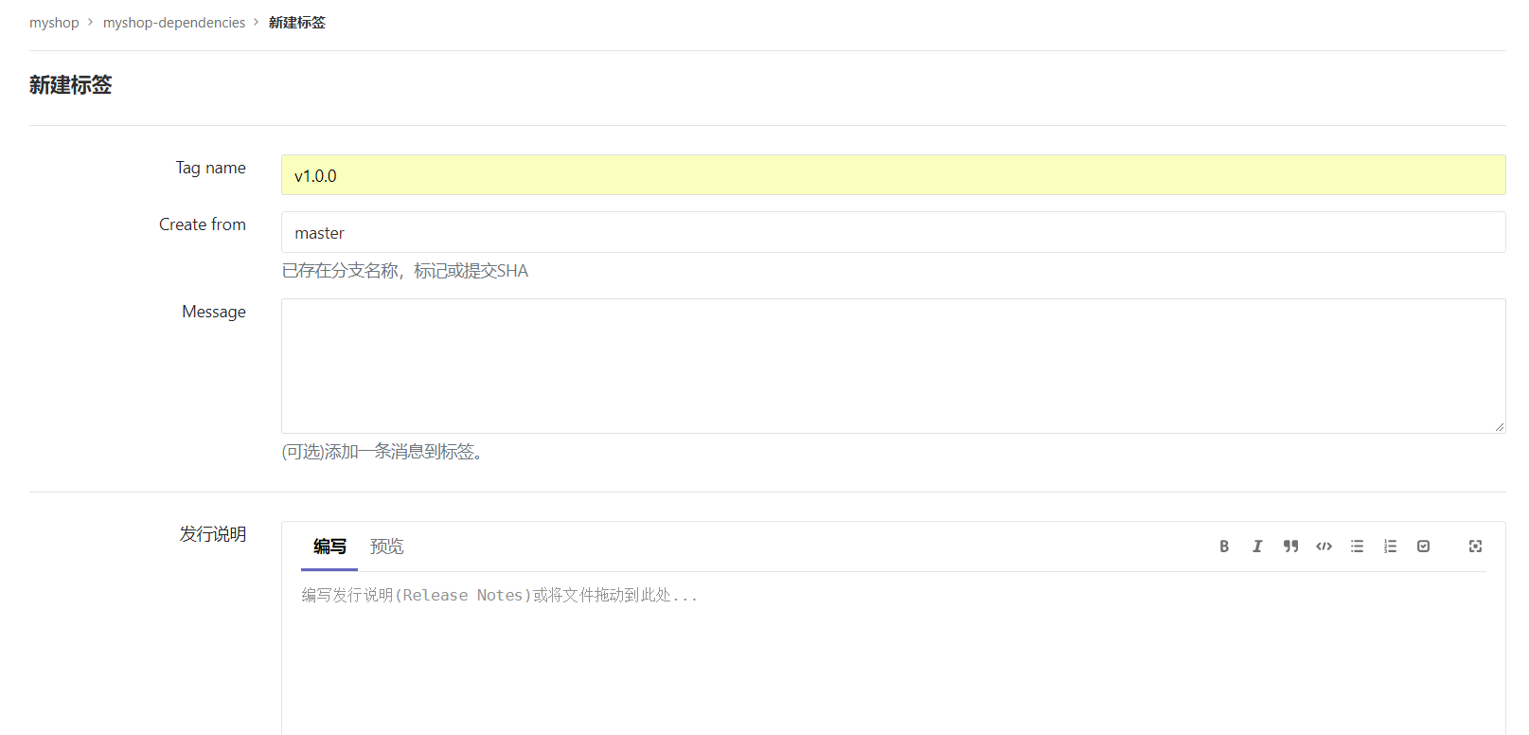Screen dimensions: 1529x735
Task: Focus the Tag name field containing v1.0.0
Action: coord(893,175)
